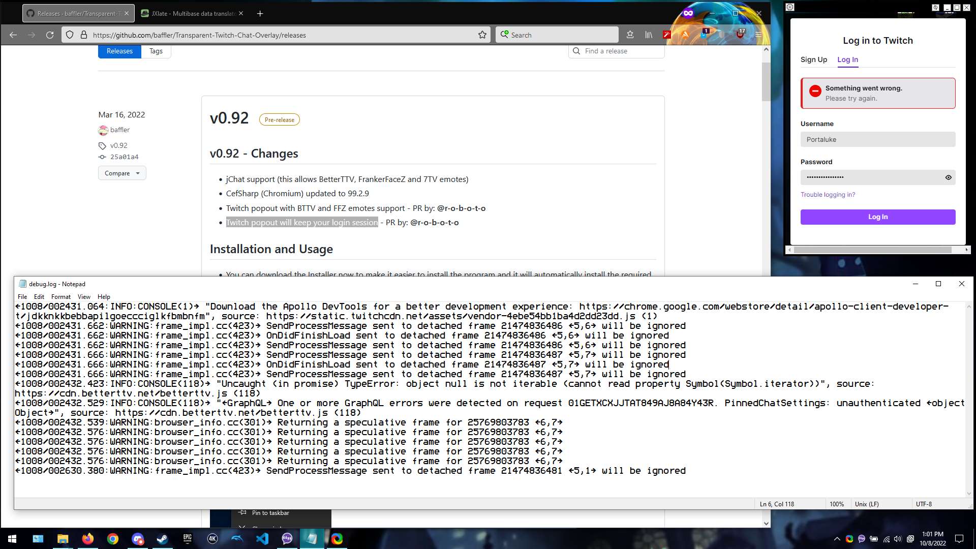Click the Ghostery extension icon
This screenshot has height=549, width=976.
[x=704, y=35]
